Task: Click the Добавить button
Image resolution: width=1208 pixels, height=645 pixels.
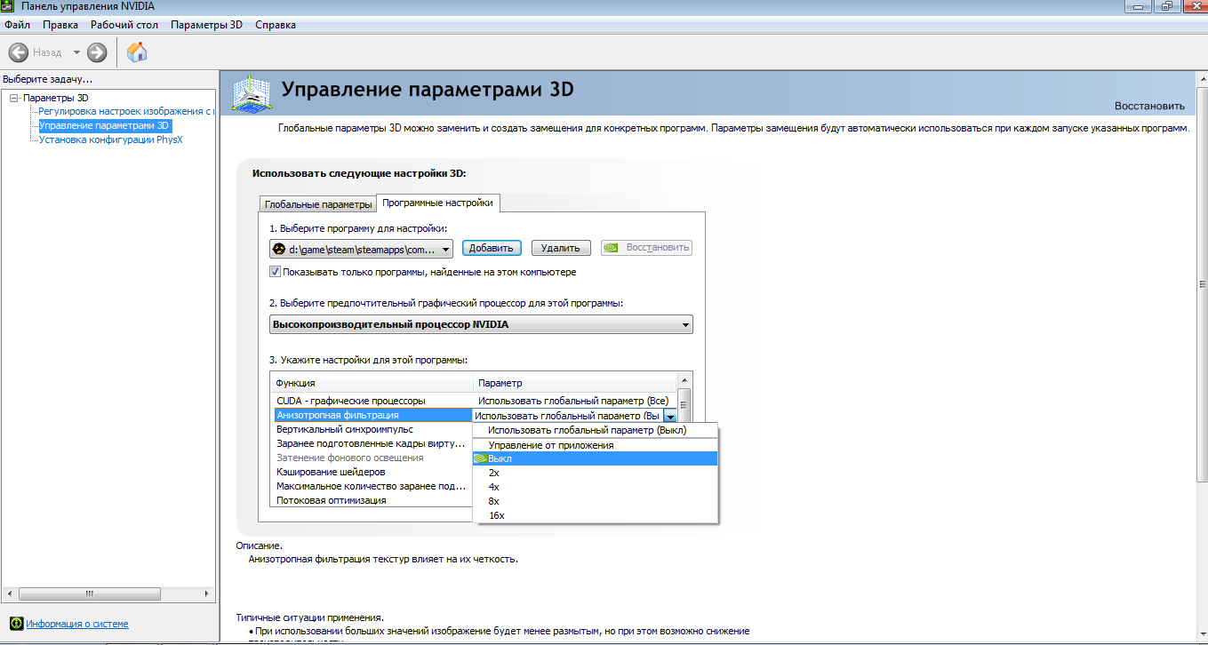Action: (492, 249)
